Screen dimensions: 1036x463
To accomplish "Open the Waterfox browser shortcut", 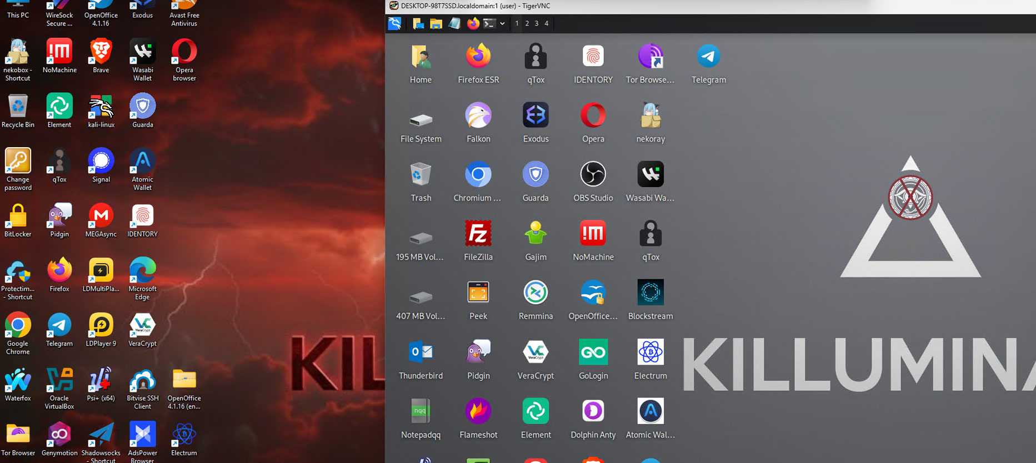I will [18, 384].
